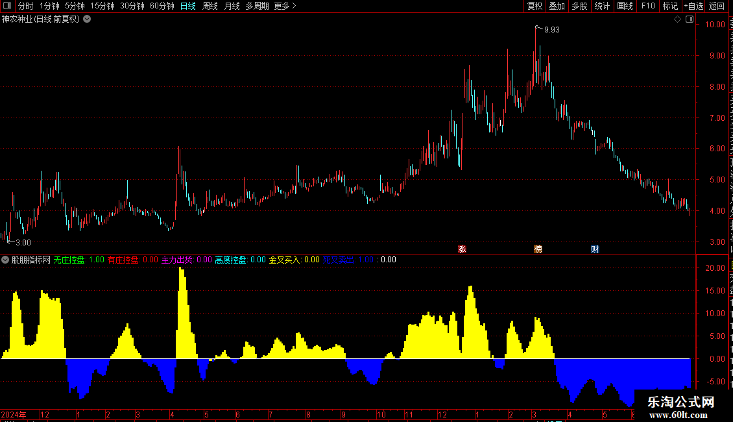Select the 30分钟 period tab
Screen dimensions: 733x422
(132, 6)
